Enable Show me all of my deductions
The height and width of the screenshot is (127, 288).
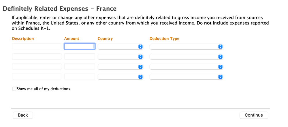tap(14, 89)
